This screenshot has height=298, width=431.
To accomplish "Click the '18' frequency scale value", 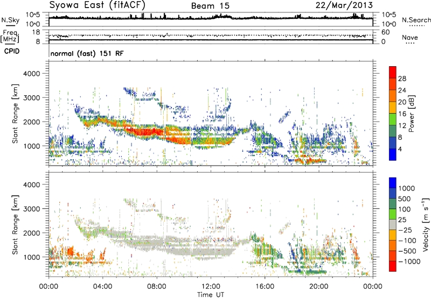I will coord(36,32).
